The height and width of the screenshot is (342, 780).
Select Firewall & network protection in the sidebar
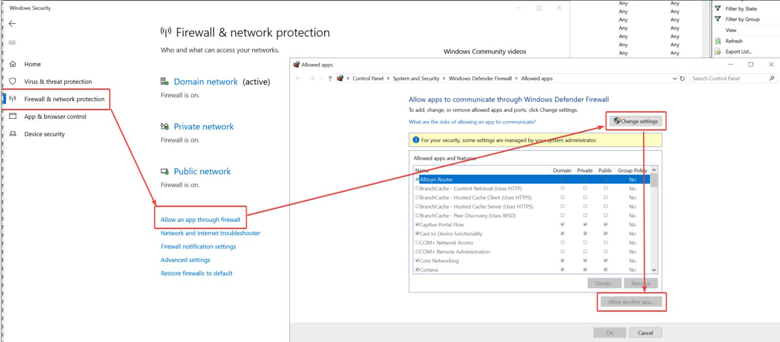click(x=65, y=99)
